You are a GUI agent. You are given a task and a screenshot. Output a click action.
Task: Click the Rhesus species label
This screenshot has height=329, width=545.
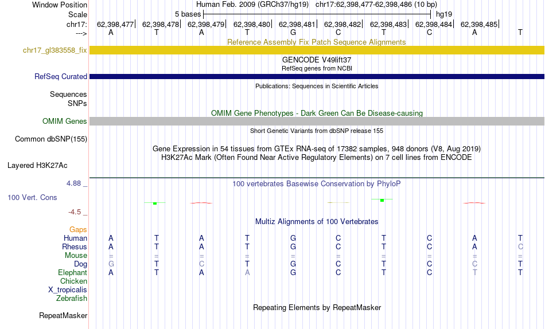75,246
